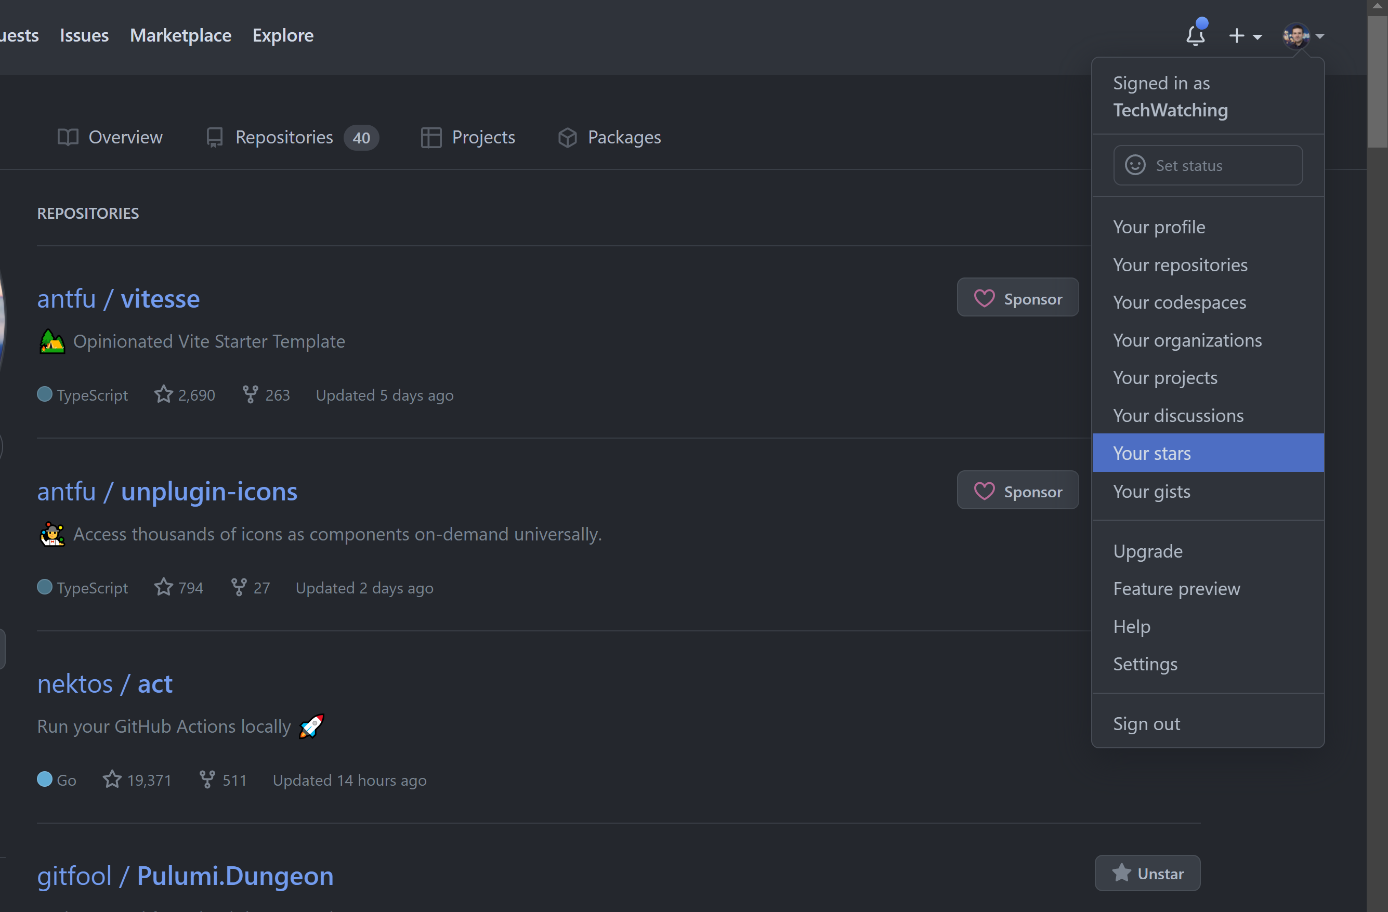This screenshot has width=1388, height=912.
Task: Click the smiley icon inside Set status
Action: click(x=1134, y=165)
